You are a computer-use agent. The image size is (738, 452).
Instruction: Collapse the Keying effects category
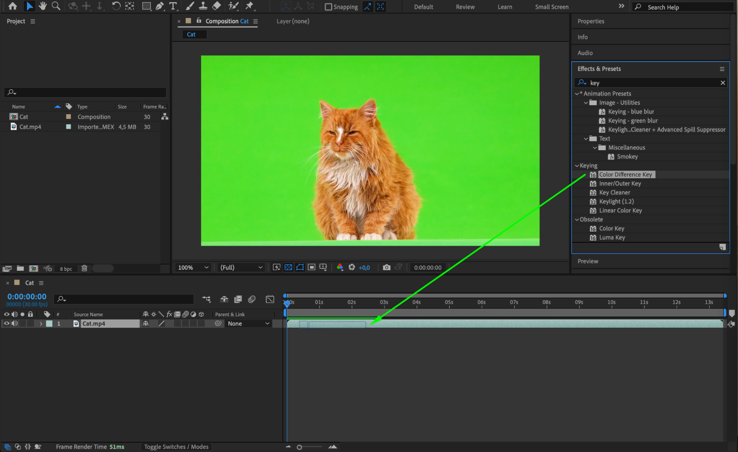[x=577, y=166]
